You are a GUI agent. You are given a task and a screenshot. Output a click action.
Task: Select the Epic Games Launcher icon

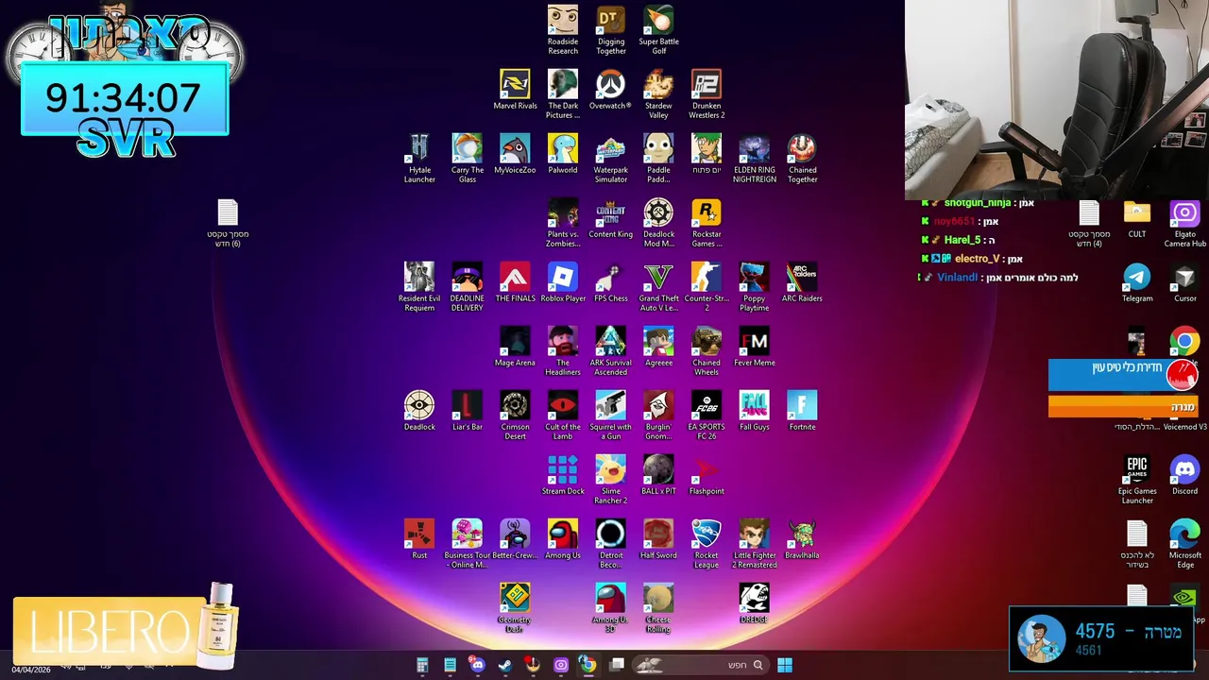point(1137,480)
